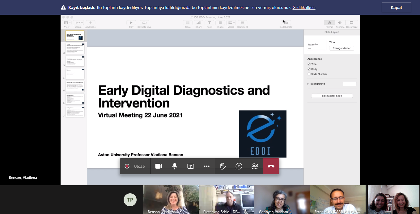The height and width of the screenshot is (214, 420).
Task: Open the View dropdown in Keynote toolbar
Action: [x=67, y=23]
